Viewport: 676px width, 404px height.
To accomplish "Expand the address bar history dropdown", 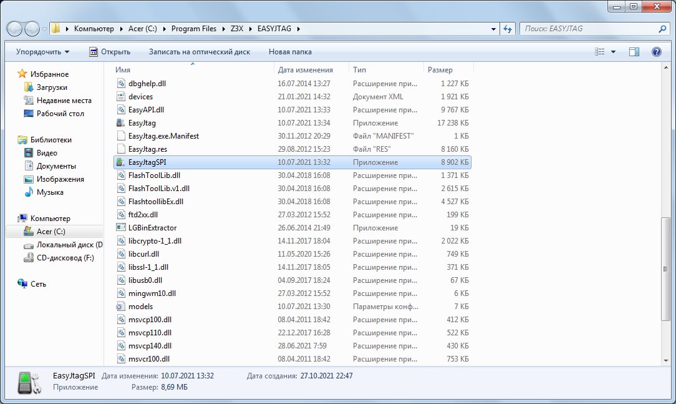I will 493,29.
